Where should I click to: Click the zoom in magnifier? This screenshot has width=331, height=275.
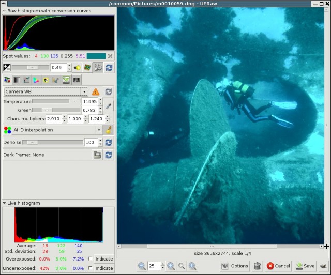171,266
